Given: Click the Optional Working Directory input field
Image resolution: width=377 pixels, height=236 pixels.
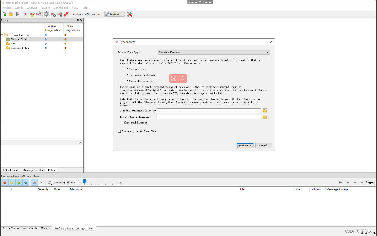Looking at the screenshot, I should click(x=209, y=111).
